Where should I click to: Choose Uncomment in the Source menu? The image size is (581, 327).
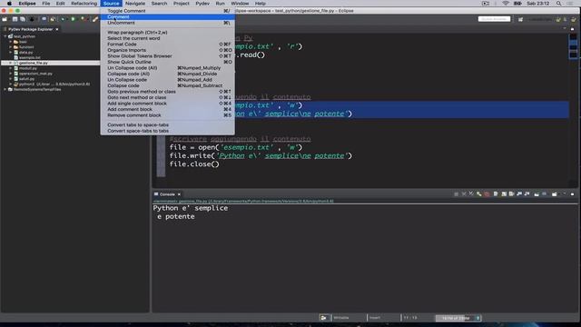tap(167, 23)
